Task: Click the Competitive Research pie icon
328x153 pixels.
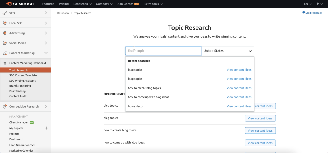Action: tap(5, 106)
